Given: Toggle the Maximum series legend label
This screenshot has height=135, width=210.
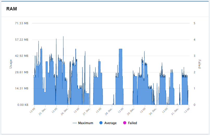Looking at the screenshot, I should coord(85,123).
